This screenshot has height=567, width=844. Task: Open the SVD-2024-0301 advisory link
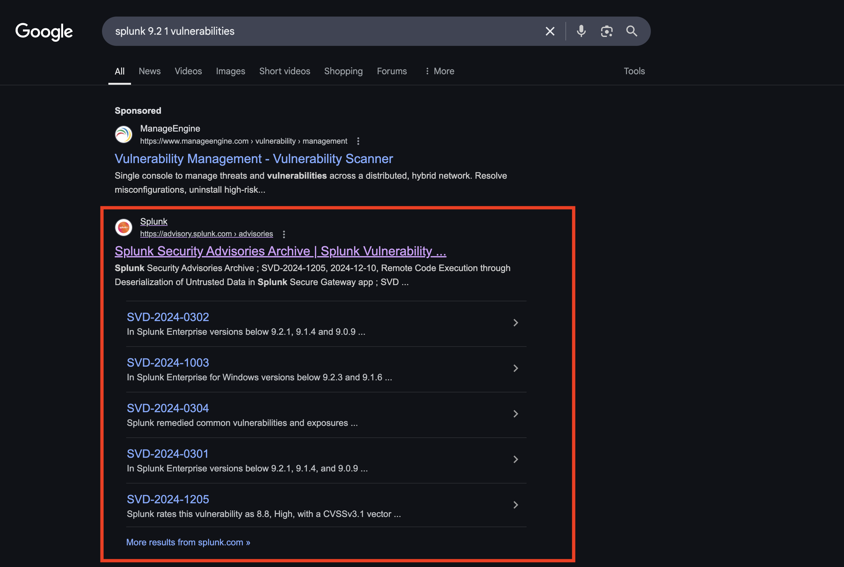(x=168, y=454)
